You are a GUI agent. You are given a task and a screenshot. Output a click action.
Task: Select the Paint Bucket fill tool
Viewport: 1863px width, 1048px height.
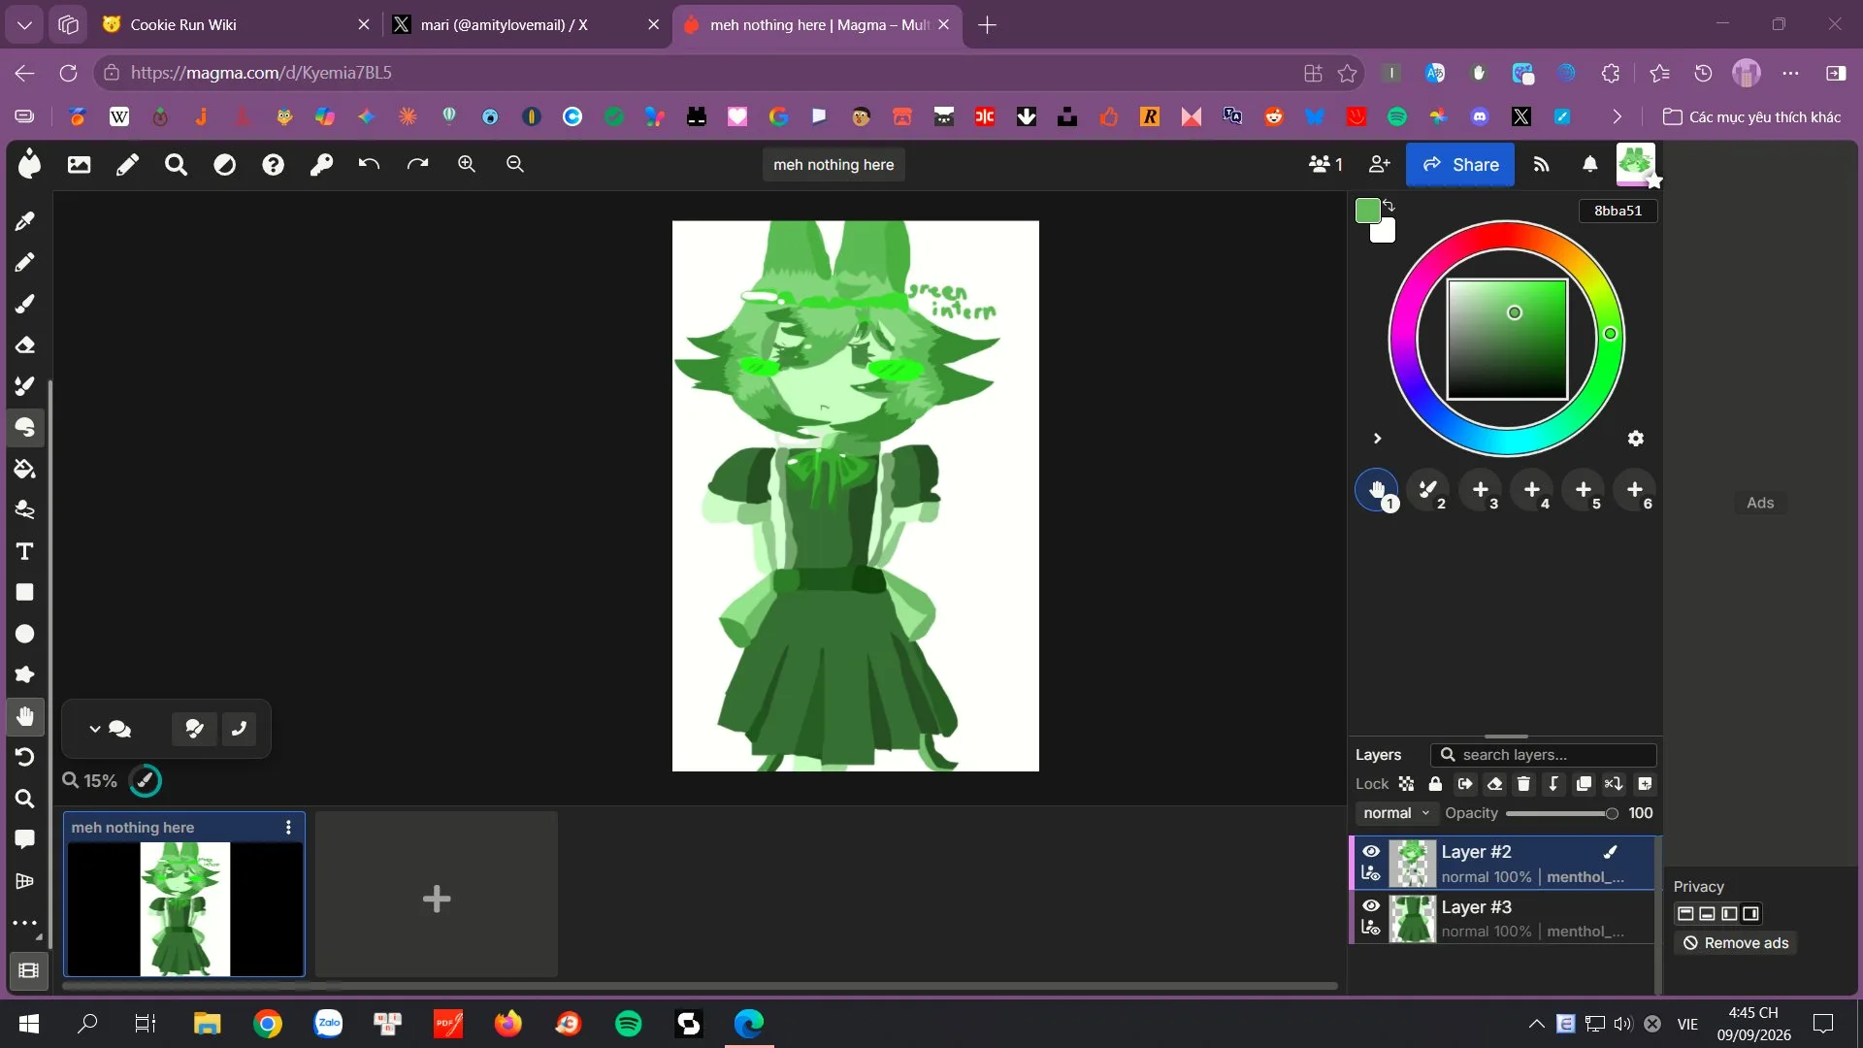(x=25, y=469)
